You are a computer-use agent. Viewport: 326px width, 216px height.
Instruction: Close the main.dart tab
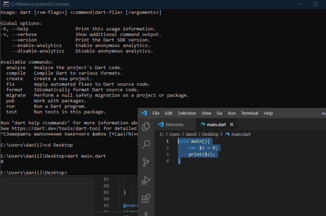232,124
